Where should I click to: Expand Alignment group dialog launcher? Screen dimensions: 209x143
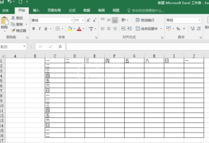[x=162, y=38]
